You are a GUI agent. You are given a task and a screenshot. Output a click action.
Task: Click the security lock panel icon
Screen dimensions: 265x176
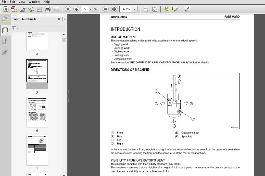[x=5, y=19]
